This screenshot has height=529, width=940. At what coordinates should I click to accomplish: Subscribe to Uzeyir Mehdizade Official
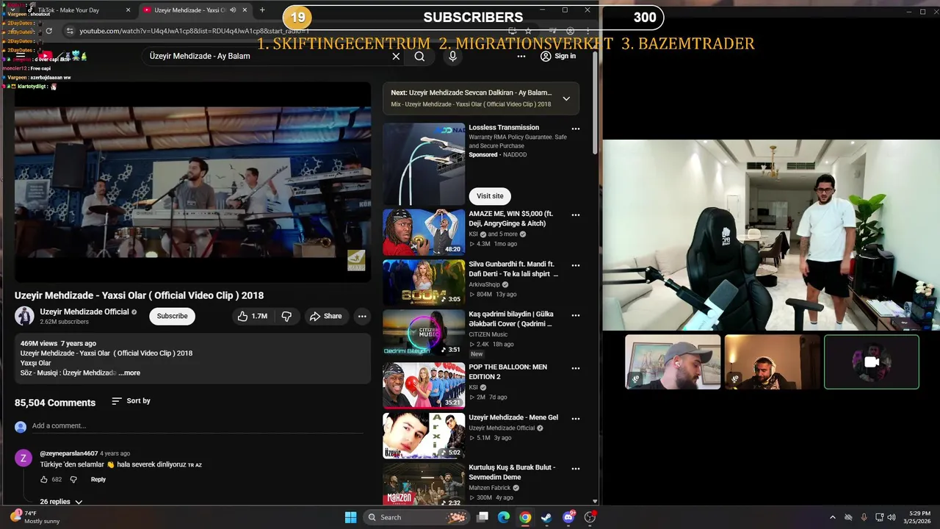172,316
